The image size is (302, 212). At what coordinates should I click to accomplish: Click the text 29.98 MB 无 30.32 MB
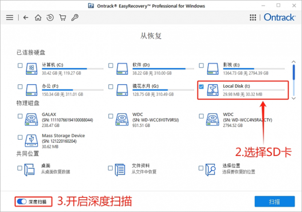[242, 94]
